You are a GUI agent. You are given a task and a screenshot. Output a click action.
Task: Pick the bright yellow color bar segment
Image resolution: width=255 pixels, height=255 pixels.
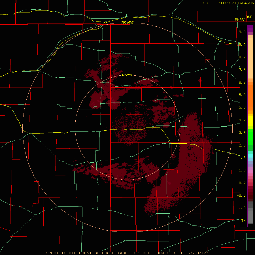click(x=250, y=121)
